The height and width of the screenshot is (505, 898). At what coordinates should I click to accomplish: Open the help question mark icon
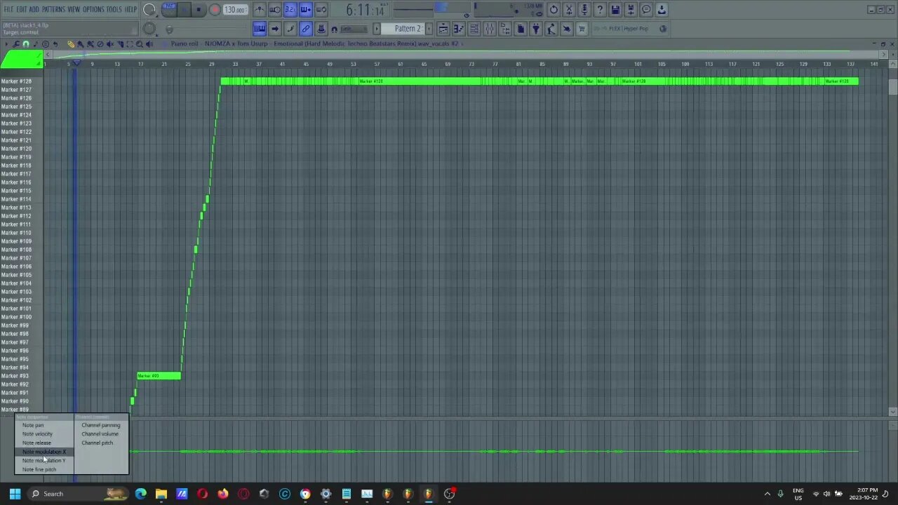pyautogui.click(x=600, y=10)
